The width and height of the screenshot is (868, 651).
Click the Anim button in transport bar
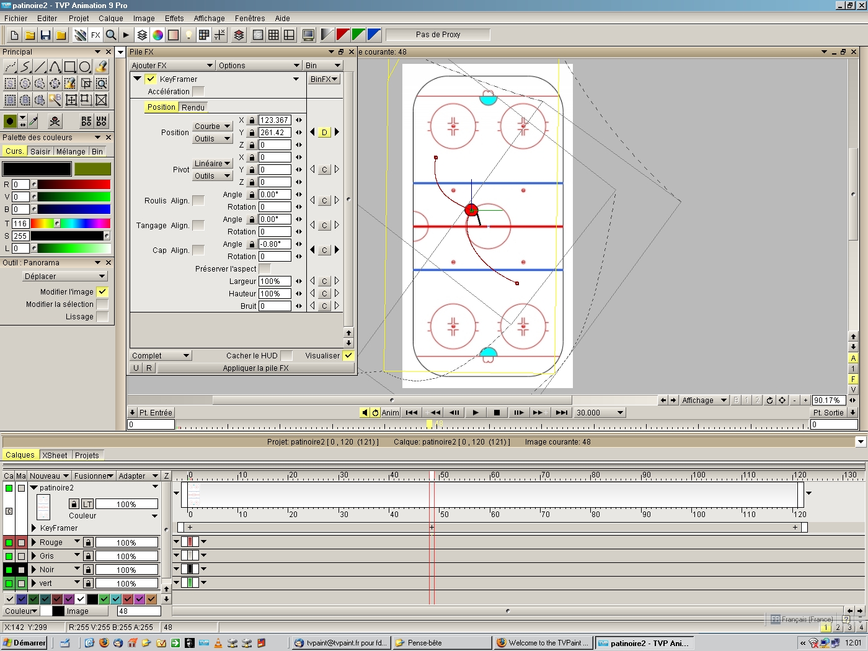tap(390, 412)
